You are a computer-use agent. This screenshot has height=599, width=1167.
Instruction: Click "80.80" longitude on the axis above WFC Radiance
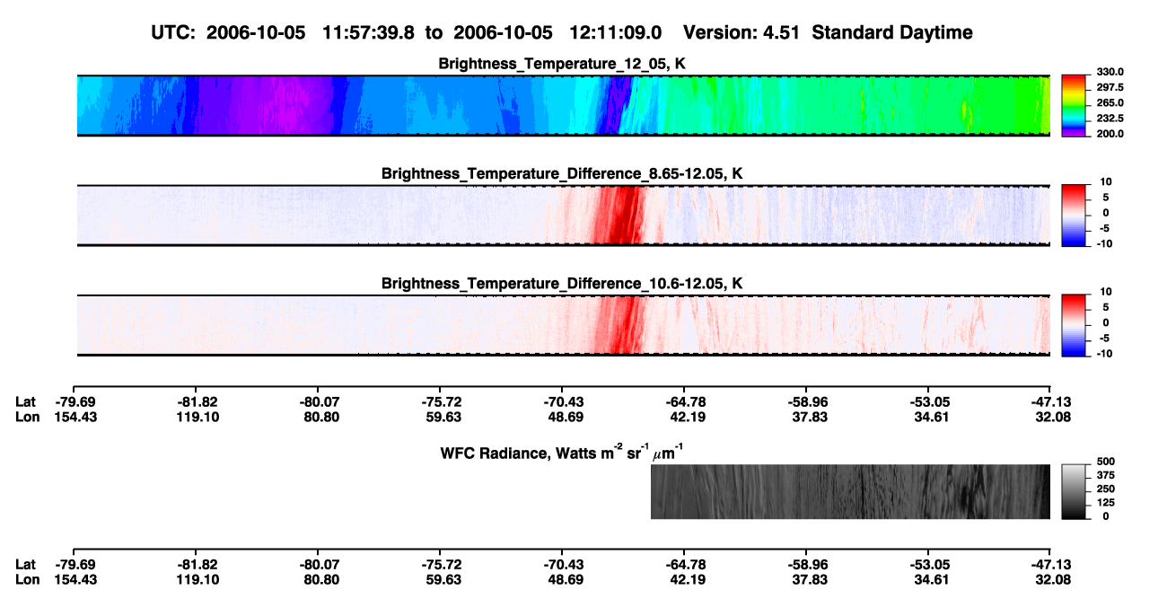tap(320, 417)
